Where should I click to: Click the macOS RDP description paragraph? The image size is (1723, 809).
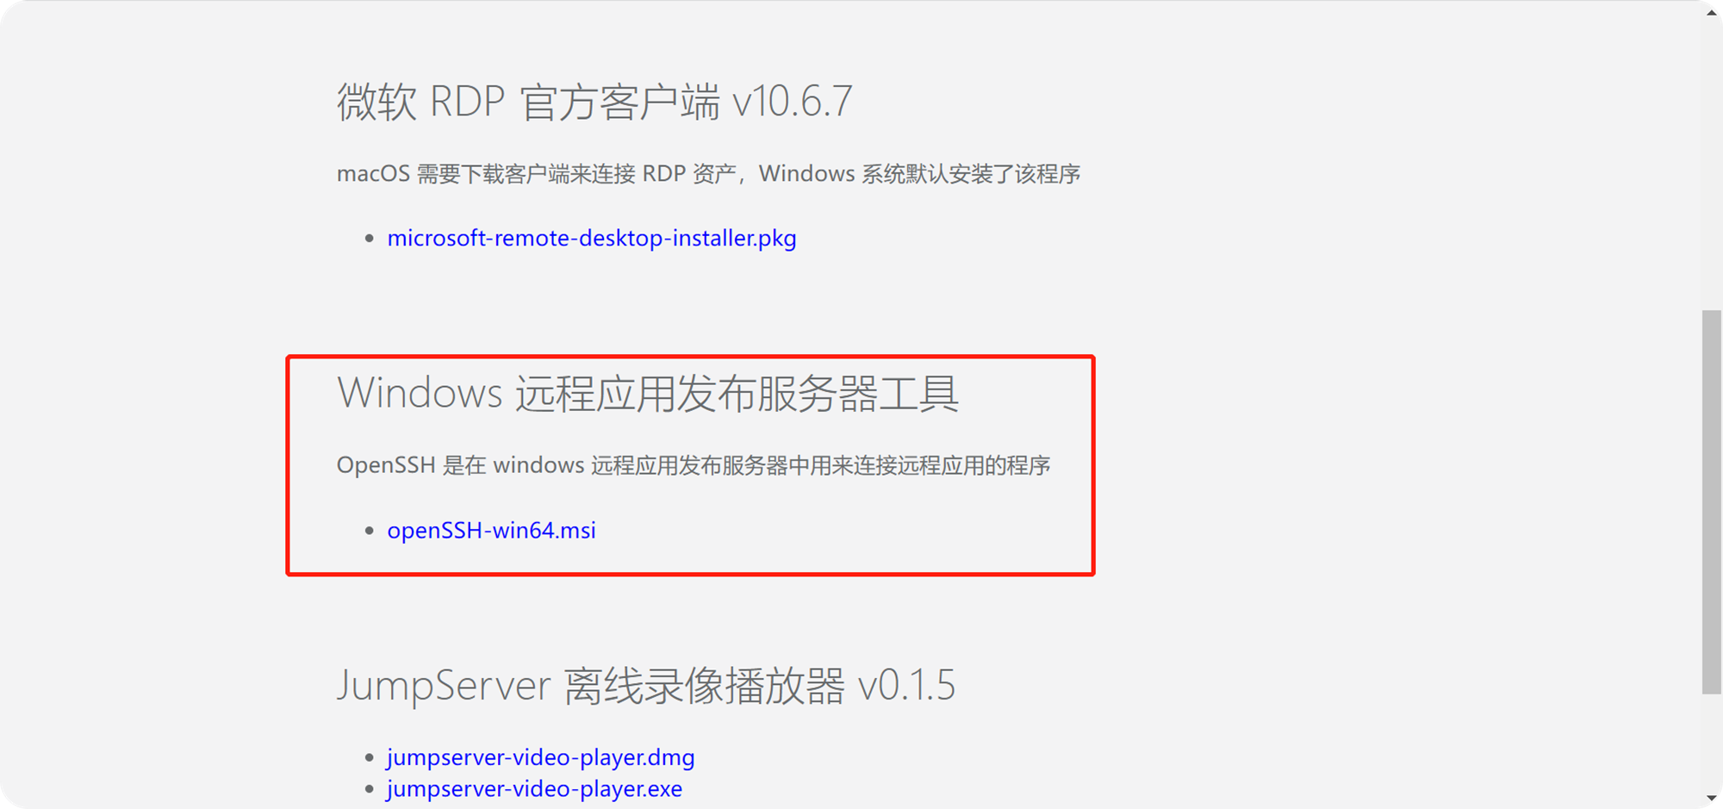pos(708,174)
